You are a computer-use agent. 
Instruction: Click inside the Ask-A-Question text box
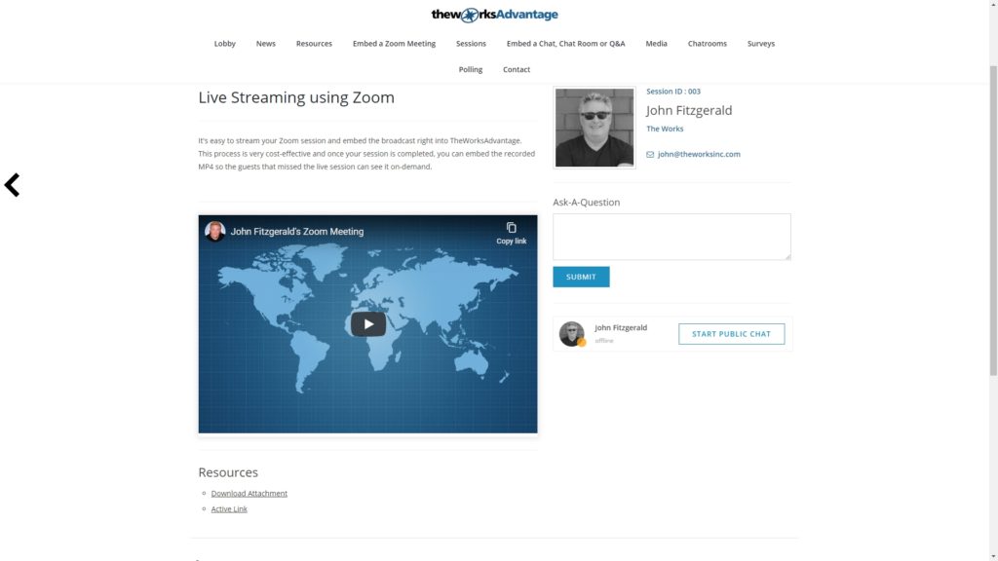coord(672,237)
